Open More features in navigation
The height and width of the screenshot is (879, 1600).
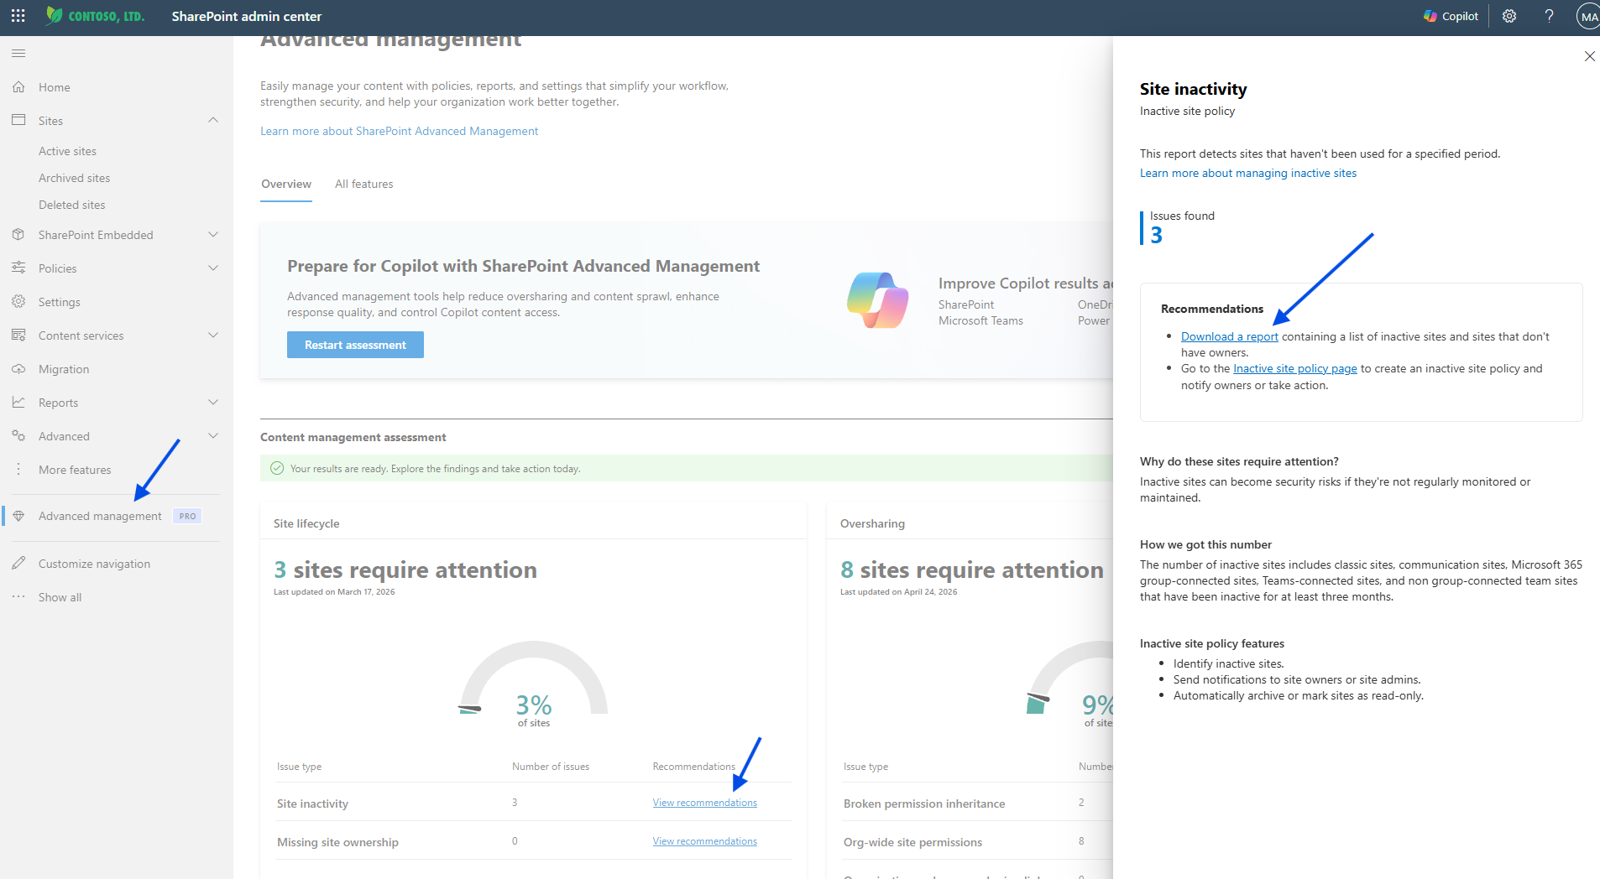coord(75,470)
